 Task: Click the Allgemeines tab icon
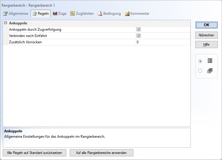pyautogui.click(x=5, y=14)
